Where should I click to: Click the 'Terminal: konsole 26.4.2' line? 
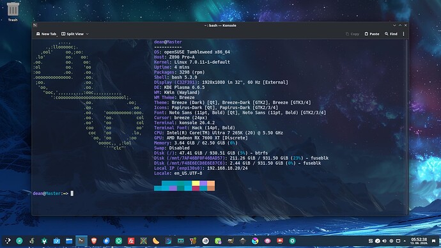184,123
